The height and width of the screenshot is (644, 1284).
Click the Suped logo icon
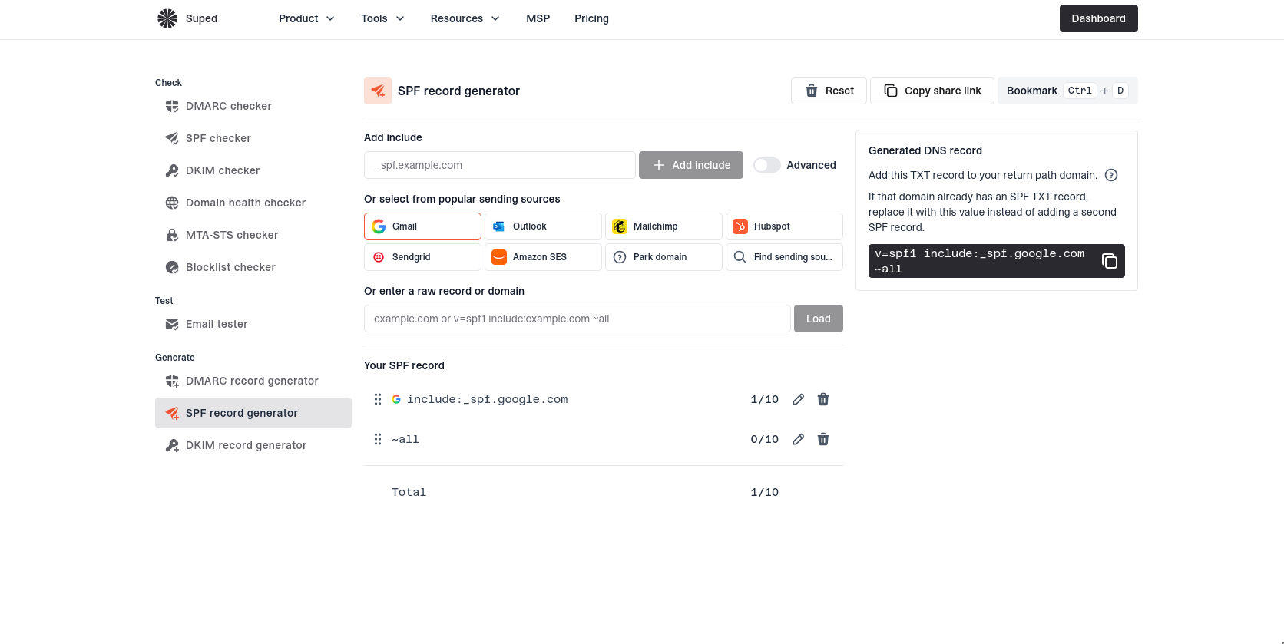tap(167, 18)
